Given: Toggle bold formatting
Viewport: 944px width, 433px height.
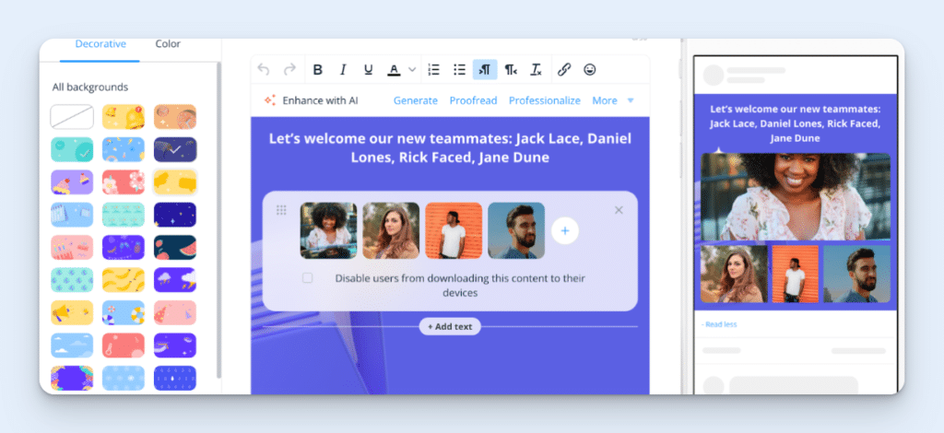Looking at the screenshot, I should pos(318,70).
